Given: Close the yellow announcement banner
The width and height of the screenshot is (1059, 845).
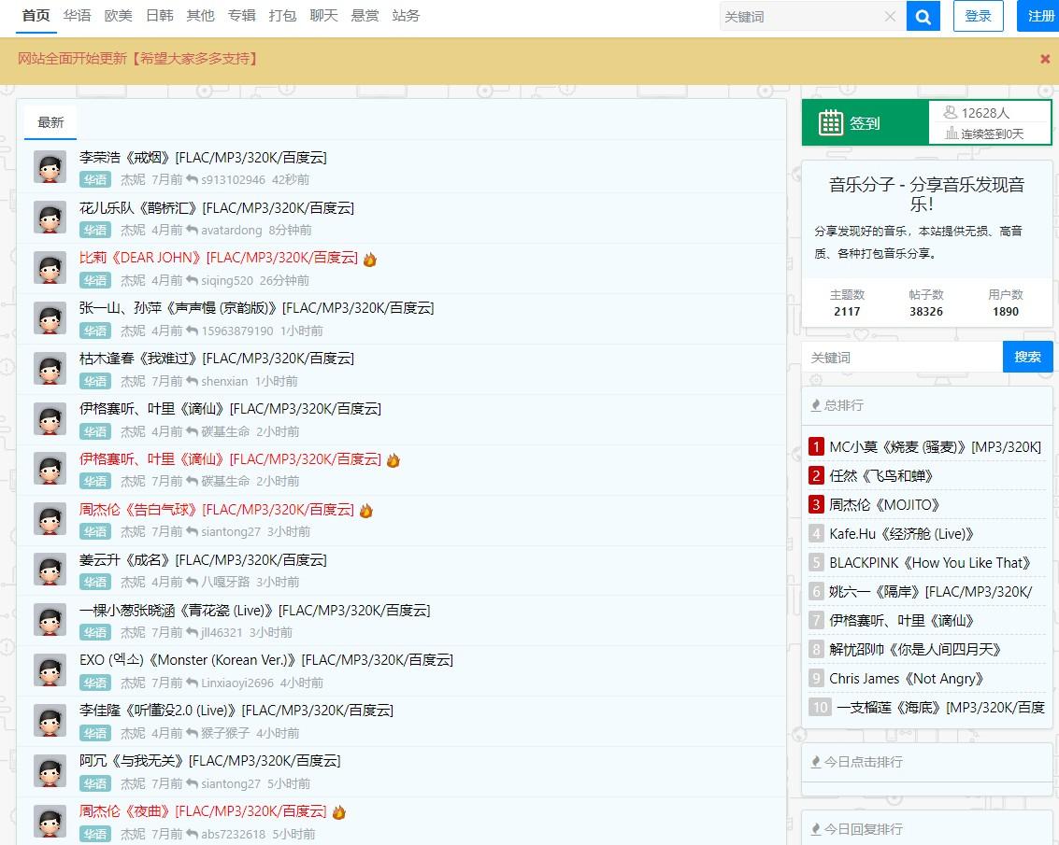Looking at the screenshot, I should pyautogui.click(x=1045, y=59).
